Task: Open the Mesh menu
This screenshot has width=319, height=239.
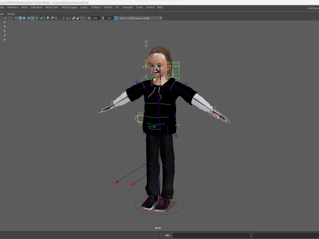Action: tap(25, 7)
